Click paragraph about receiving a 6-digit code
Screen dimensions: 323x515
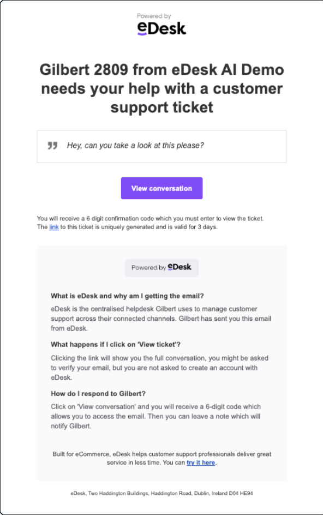[155, 416]
